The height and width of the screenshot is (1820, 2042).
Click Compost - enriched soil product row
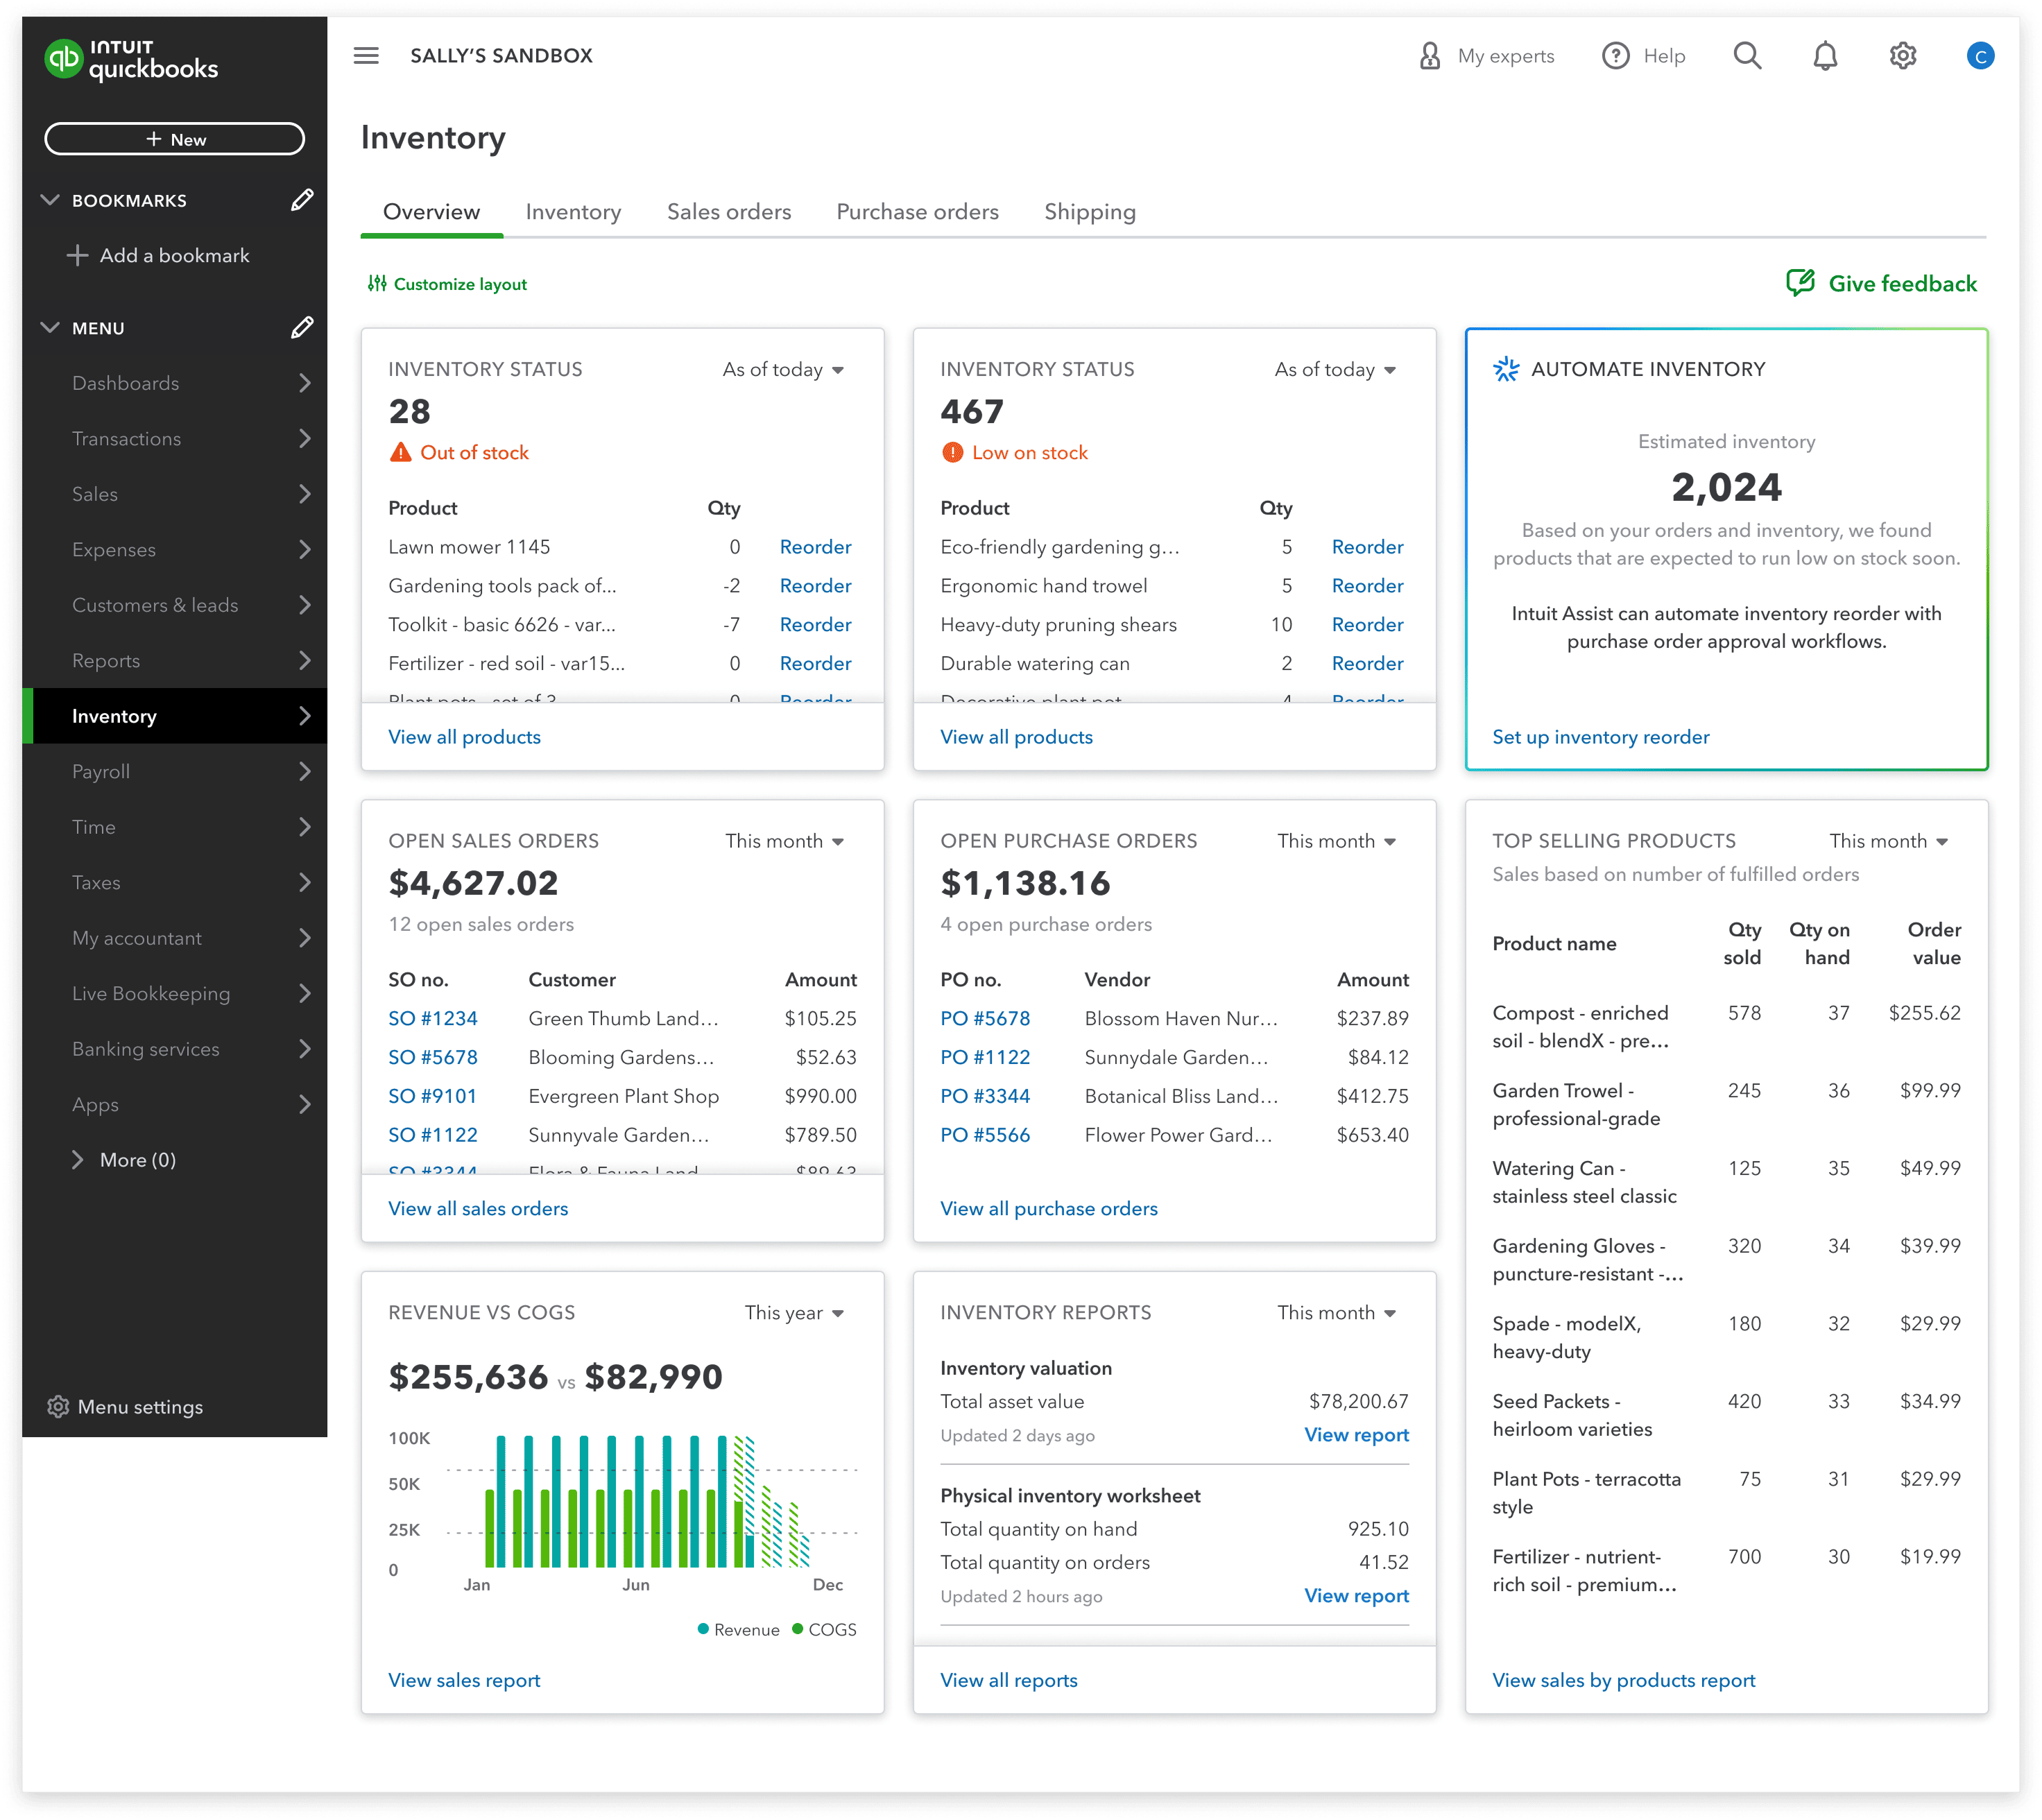coord(1726,1026)
